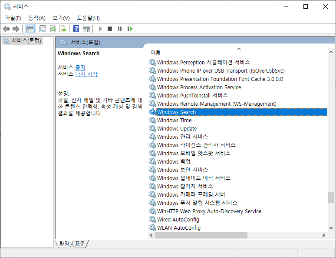Click the Back arrow in toolbar
336x258 pixels.
tap(6, 29)
